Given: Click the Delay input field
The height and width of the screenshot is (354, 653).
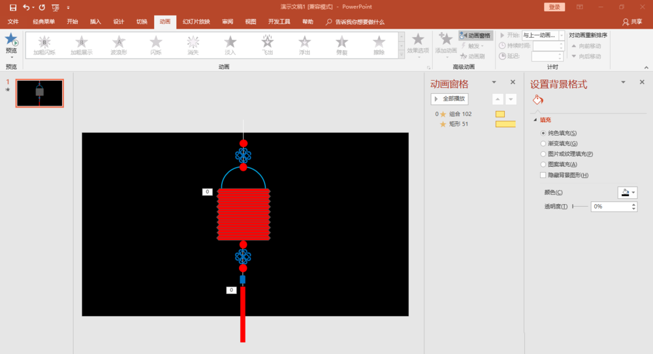Looking at the screenshot, I should [x=548, y=56].
